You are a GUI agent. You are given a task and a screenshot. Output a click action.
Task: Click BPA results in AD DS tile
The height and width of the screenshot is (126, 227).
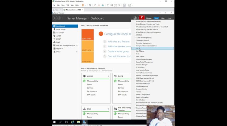pyautogui.click(x=91, y=95)
